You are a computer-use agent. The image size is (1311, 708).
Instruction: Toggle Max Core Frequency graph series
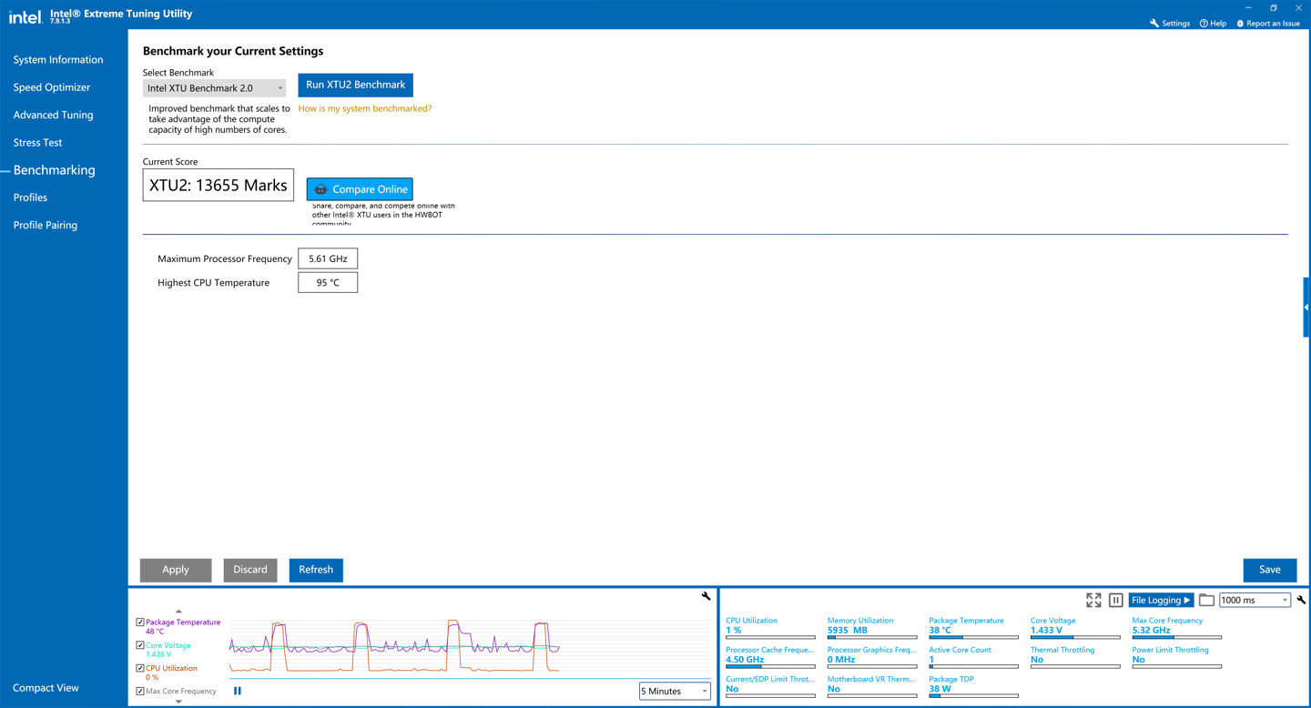click(x=140, y=691)
